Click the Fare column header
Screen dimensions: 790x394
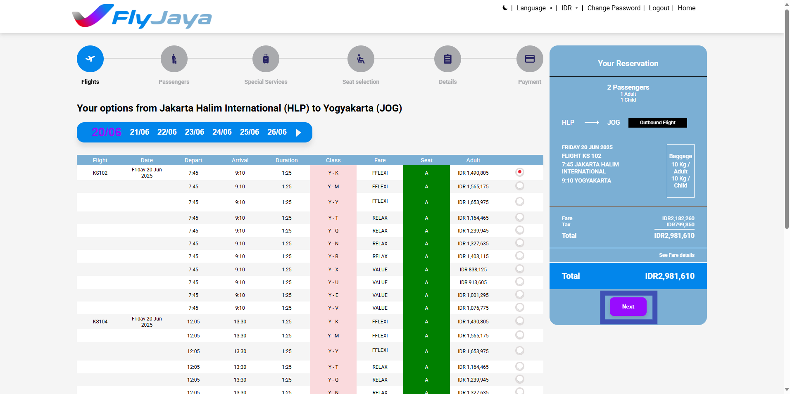[380, 160]
